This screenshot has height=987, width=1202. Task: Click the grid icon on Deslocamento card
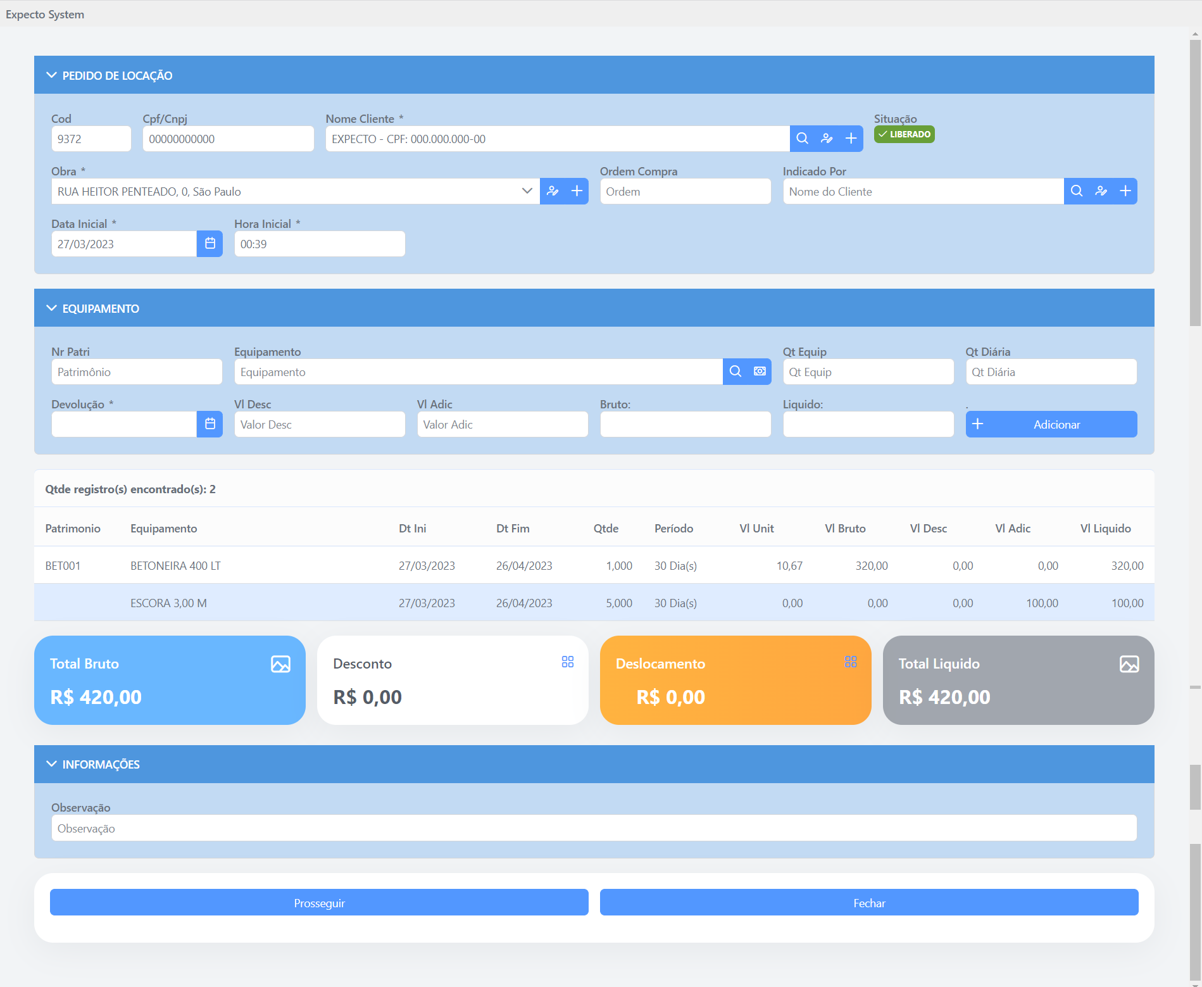851,662
